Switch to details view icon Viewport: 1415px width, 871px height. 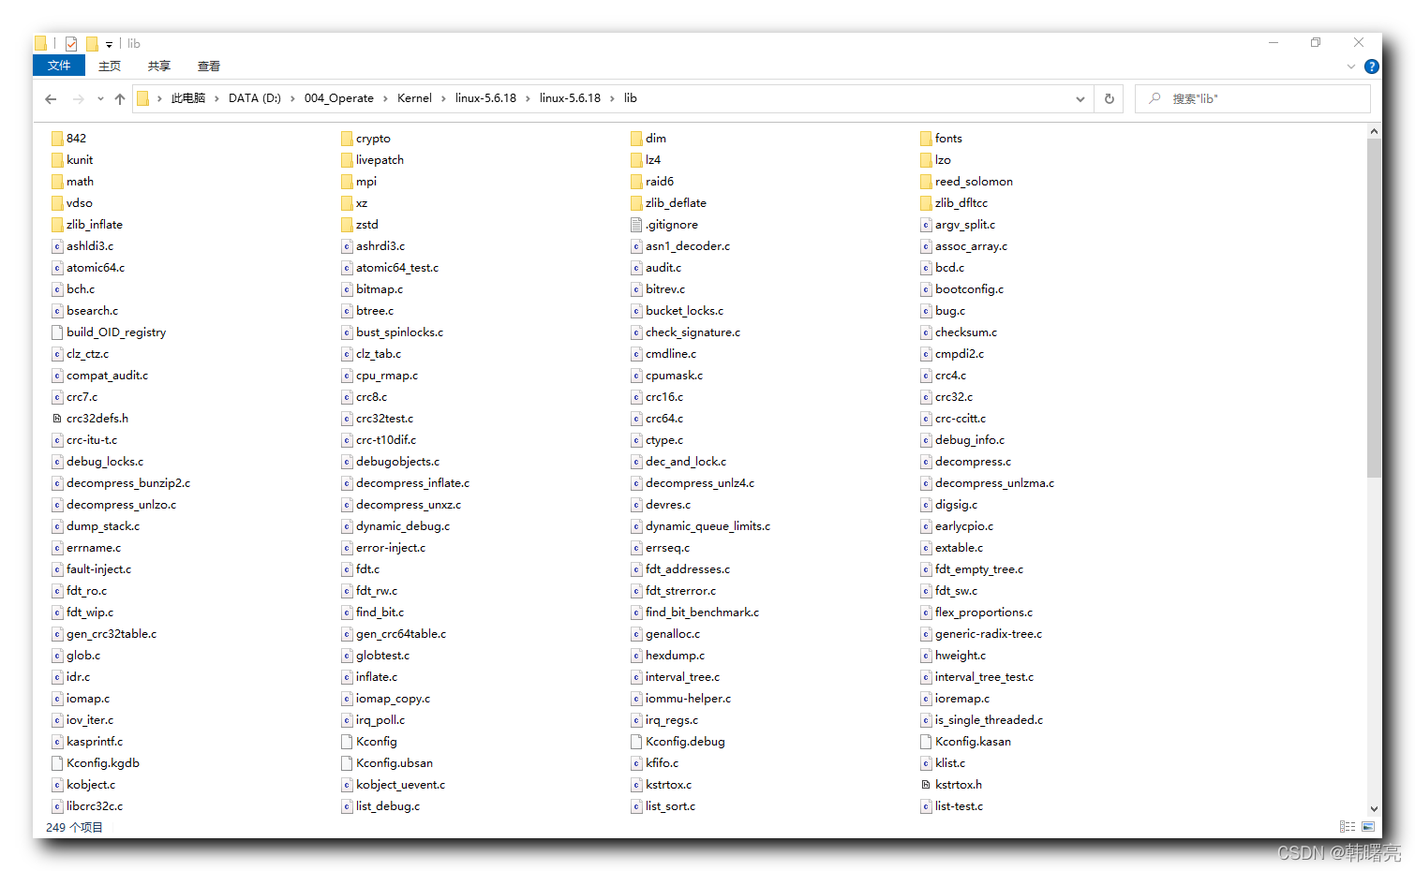click(1348, 827)
